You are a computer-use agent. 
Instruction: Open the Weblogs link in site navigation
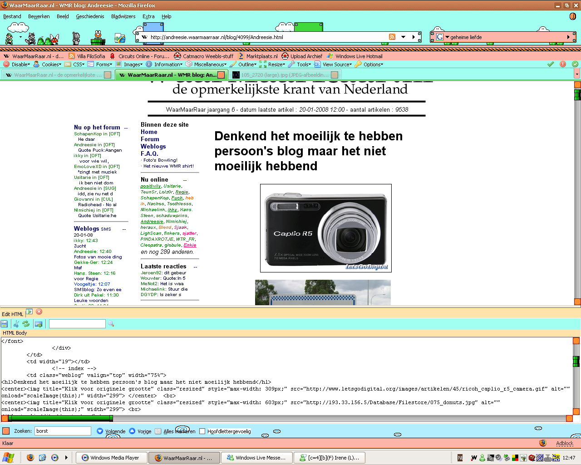pos(153,146)
